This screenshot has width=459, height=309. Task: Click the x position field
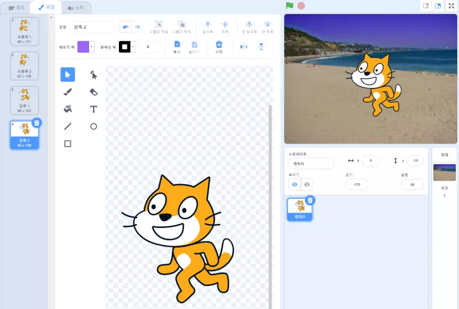tap(371, 161)
